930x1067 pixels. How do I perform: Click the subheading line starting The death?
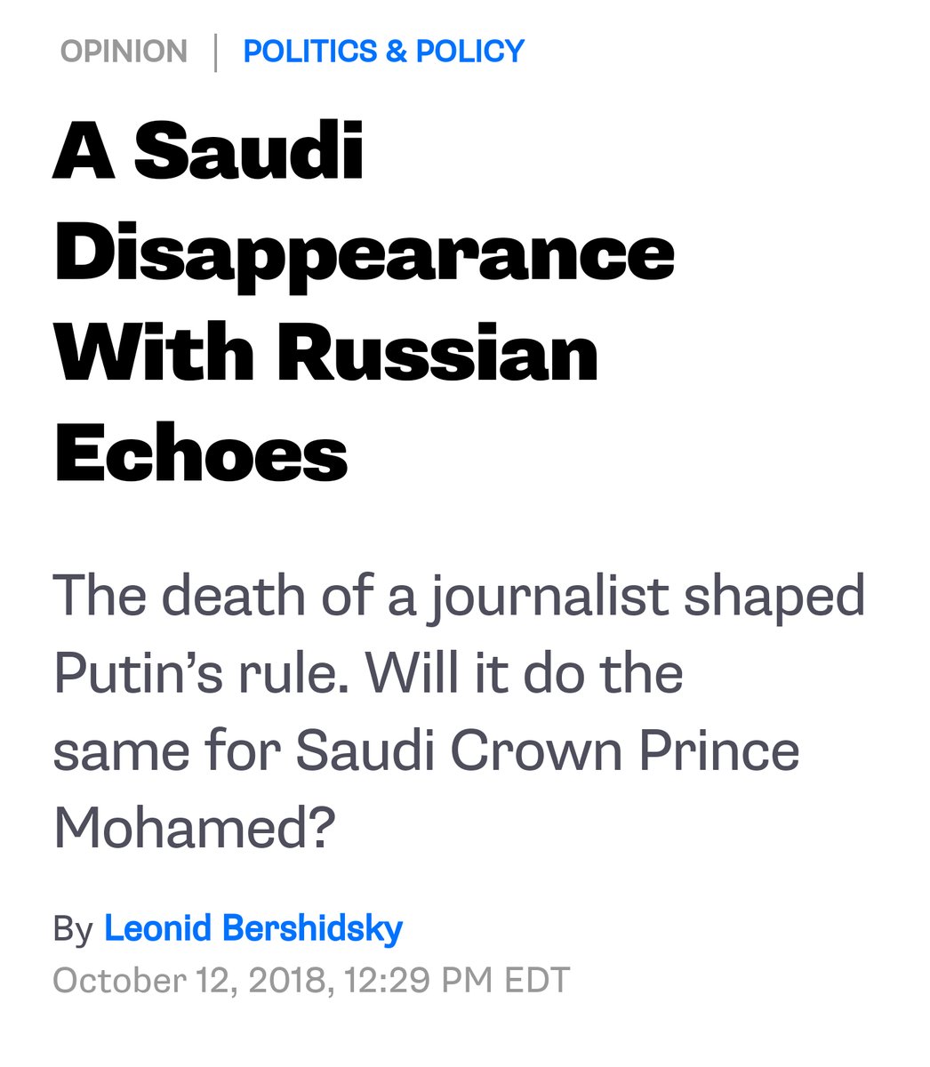[x=459, y=598]
